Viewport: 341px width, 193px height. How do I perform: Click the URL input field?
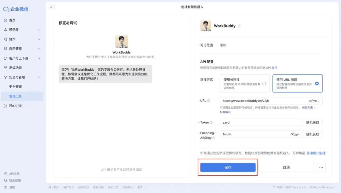[x=271, y=101]
